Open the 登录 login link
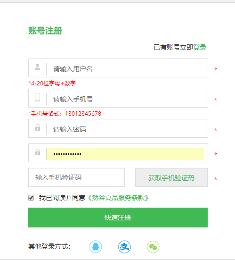 [x=200, y=47]
